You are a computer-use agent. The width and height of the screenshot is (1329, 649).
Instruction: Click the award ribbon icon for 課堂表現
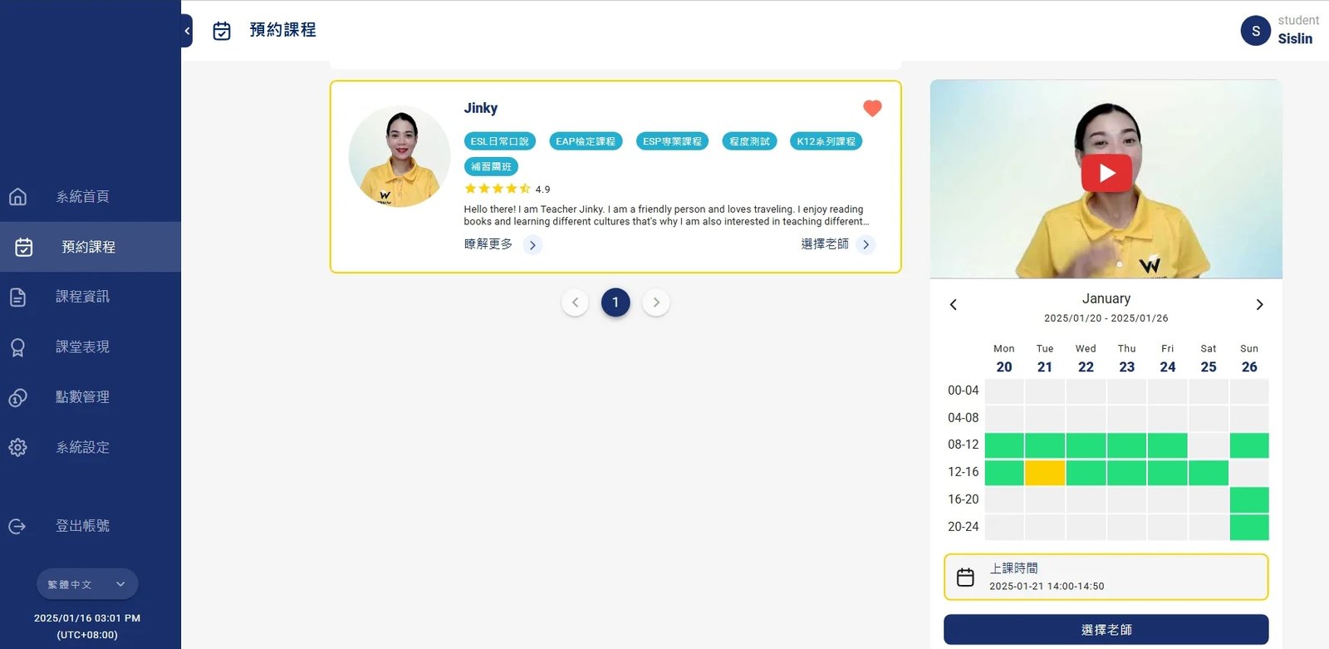coord(18,347)
